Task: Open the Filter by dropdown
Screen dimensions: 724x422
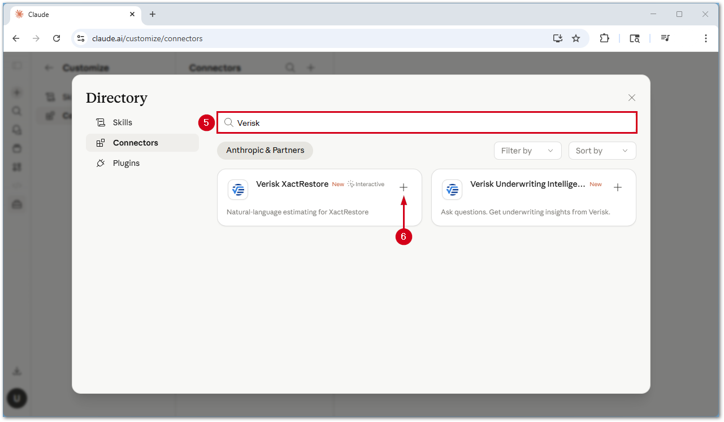Action: (527, 151)
